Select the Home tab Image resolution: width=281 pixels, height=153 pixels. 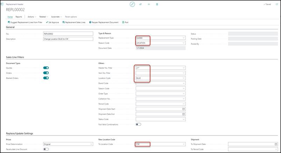[10, 17]
